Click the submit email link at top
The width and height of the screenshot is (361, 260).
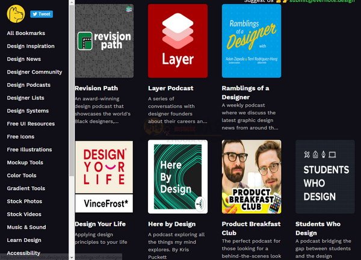click(322, 1)
